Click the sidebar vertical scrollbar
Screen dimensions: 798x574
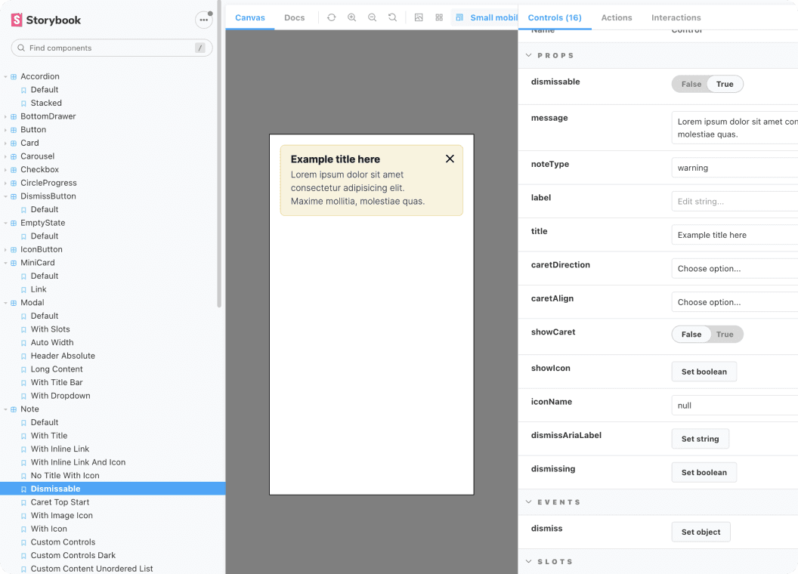[219, 153]
